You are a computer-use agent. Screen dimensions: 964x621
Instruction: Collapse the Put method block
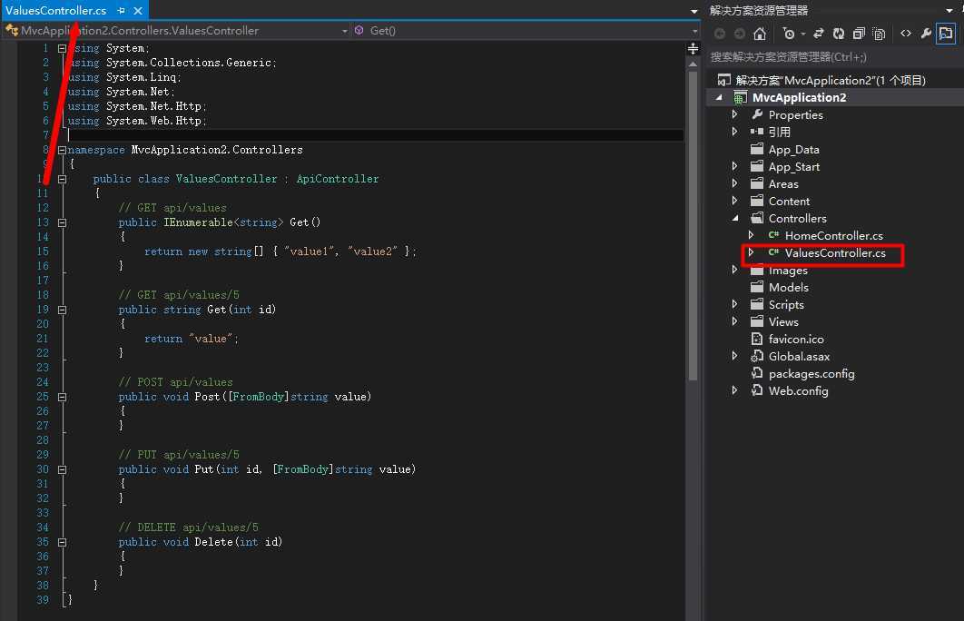point(62,469)
